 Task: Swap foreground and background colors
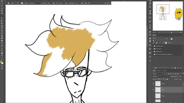[3, 60]
